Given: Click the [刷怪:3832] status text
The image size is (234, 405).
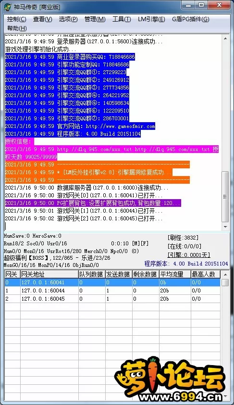Looking at the screenshot, I should pyautogui.click(x=183, y=238).
